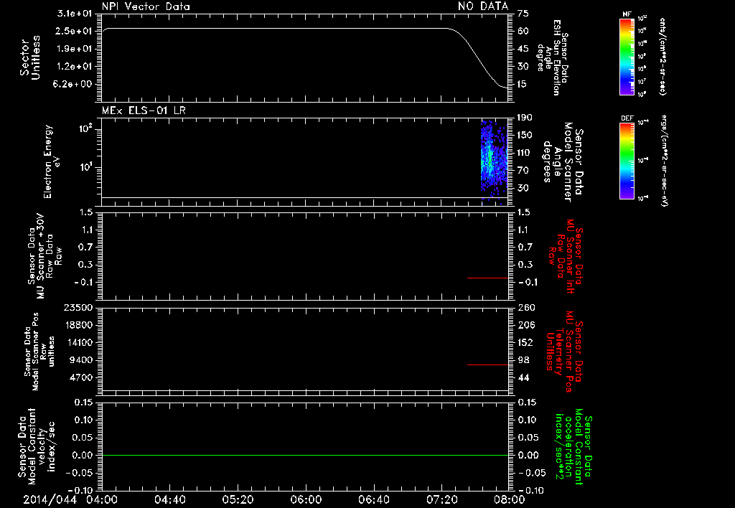Click the 05:20 time axis label
The width and height of the screenshot is (735, 508).
click(x=238, y=499)
